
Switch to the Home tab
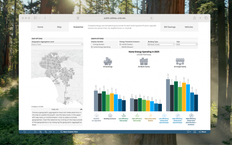coord(40,27)
